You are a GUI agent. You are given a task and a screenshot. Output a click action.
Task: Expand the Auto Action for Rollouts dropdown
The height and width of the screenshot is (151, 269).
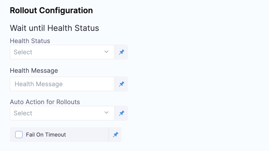[62, 113]
